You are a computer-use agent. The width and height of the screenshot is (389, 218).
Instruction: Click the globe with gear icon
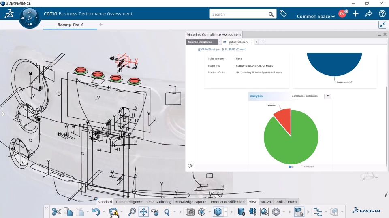pyautogui.click(x=264, y=212)
